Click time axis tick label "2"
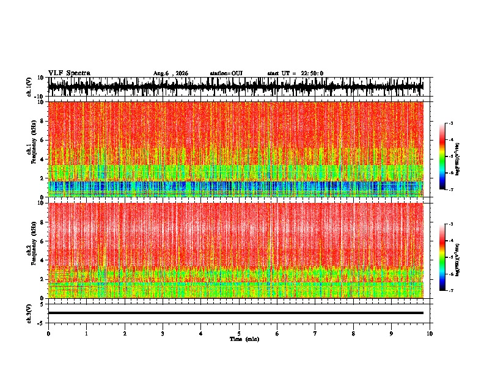 (x=125, y=334)
